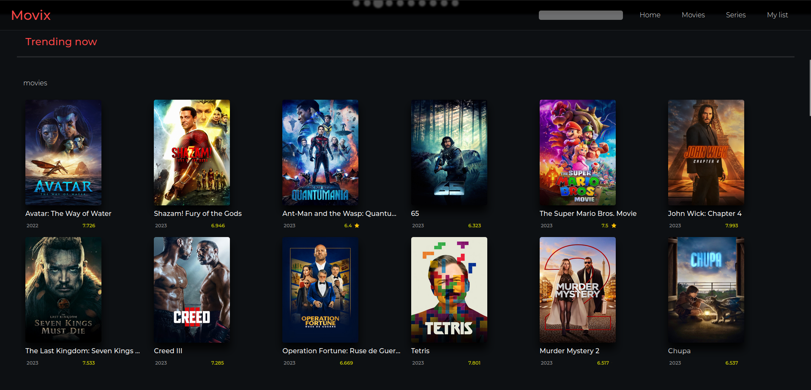
Task: Click the title 'Avatar: The Way of Water'
Action: (x=68, y=214)
